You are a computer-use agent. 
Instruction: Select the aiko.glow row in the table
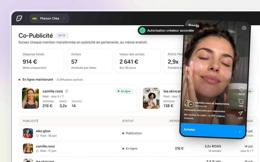click(100, 133)
